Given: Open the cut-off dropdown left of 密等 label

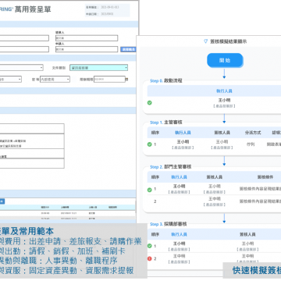Looking at the screenshot, I should [x=11, y=79].
